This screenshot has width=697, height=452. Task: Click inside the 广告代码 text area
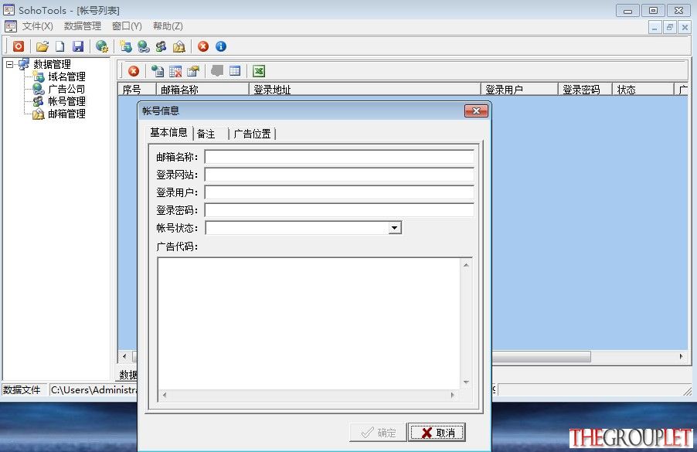(309, 324)
